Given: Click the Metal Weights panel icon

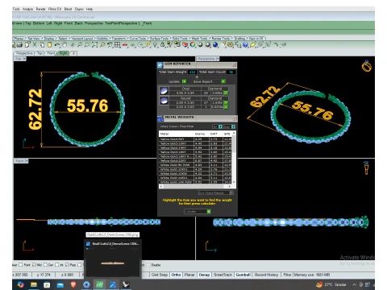Looking at the screenshot, I should 160,118.
